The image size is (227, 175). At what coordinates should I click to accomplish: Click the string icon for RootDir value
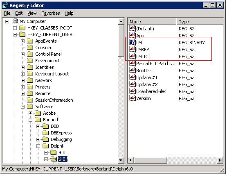(x=133, y=70)
